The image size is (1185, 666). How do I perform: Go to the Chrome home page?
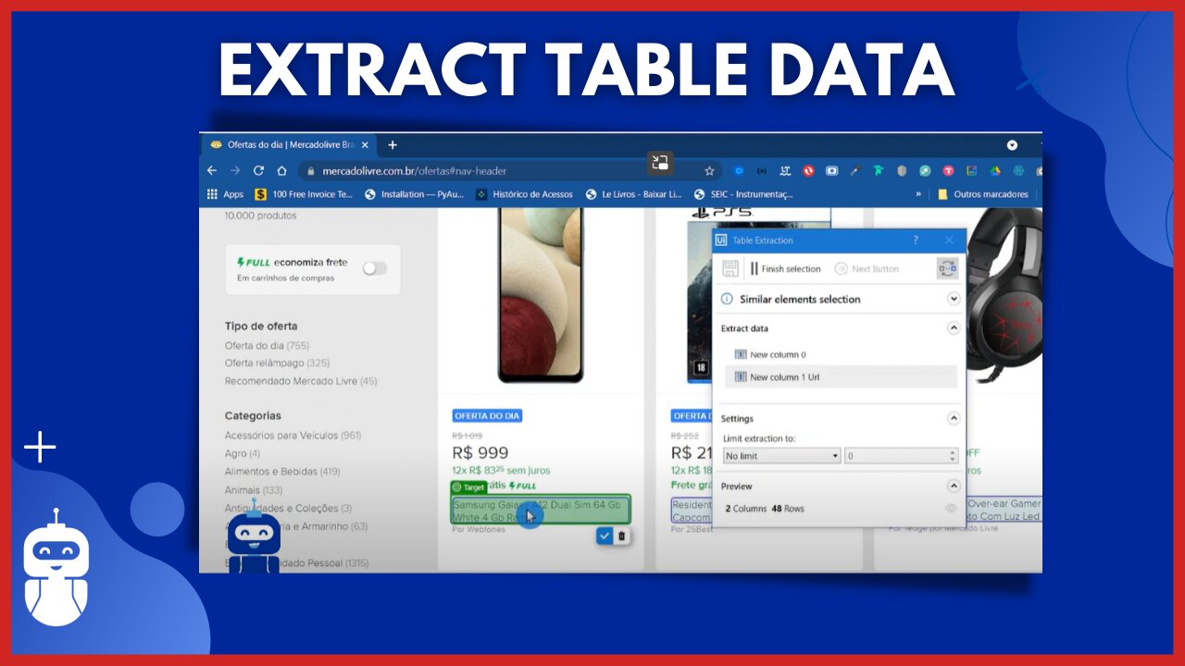(x=281, y=171)
